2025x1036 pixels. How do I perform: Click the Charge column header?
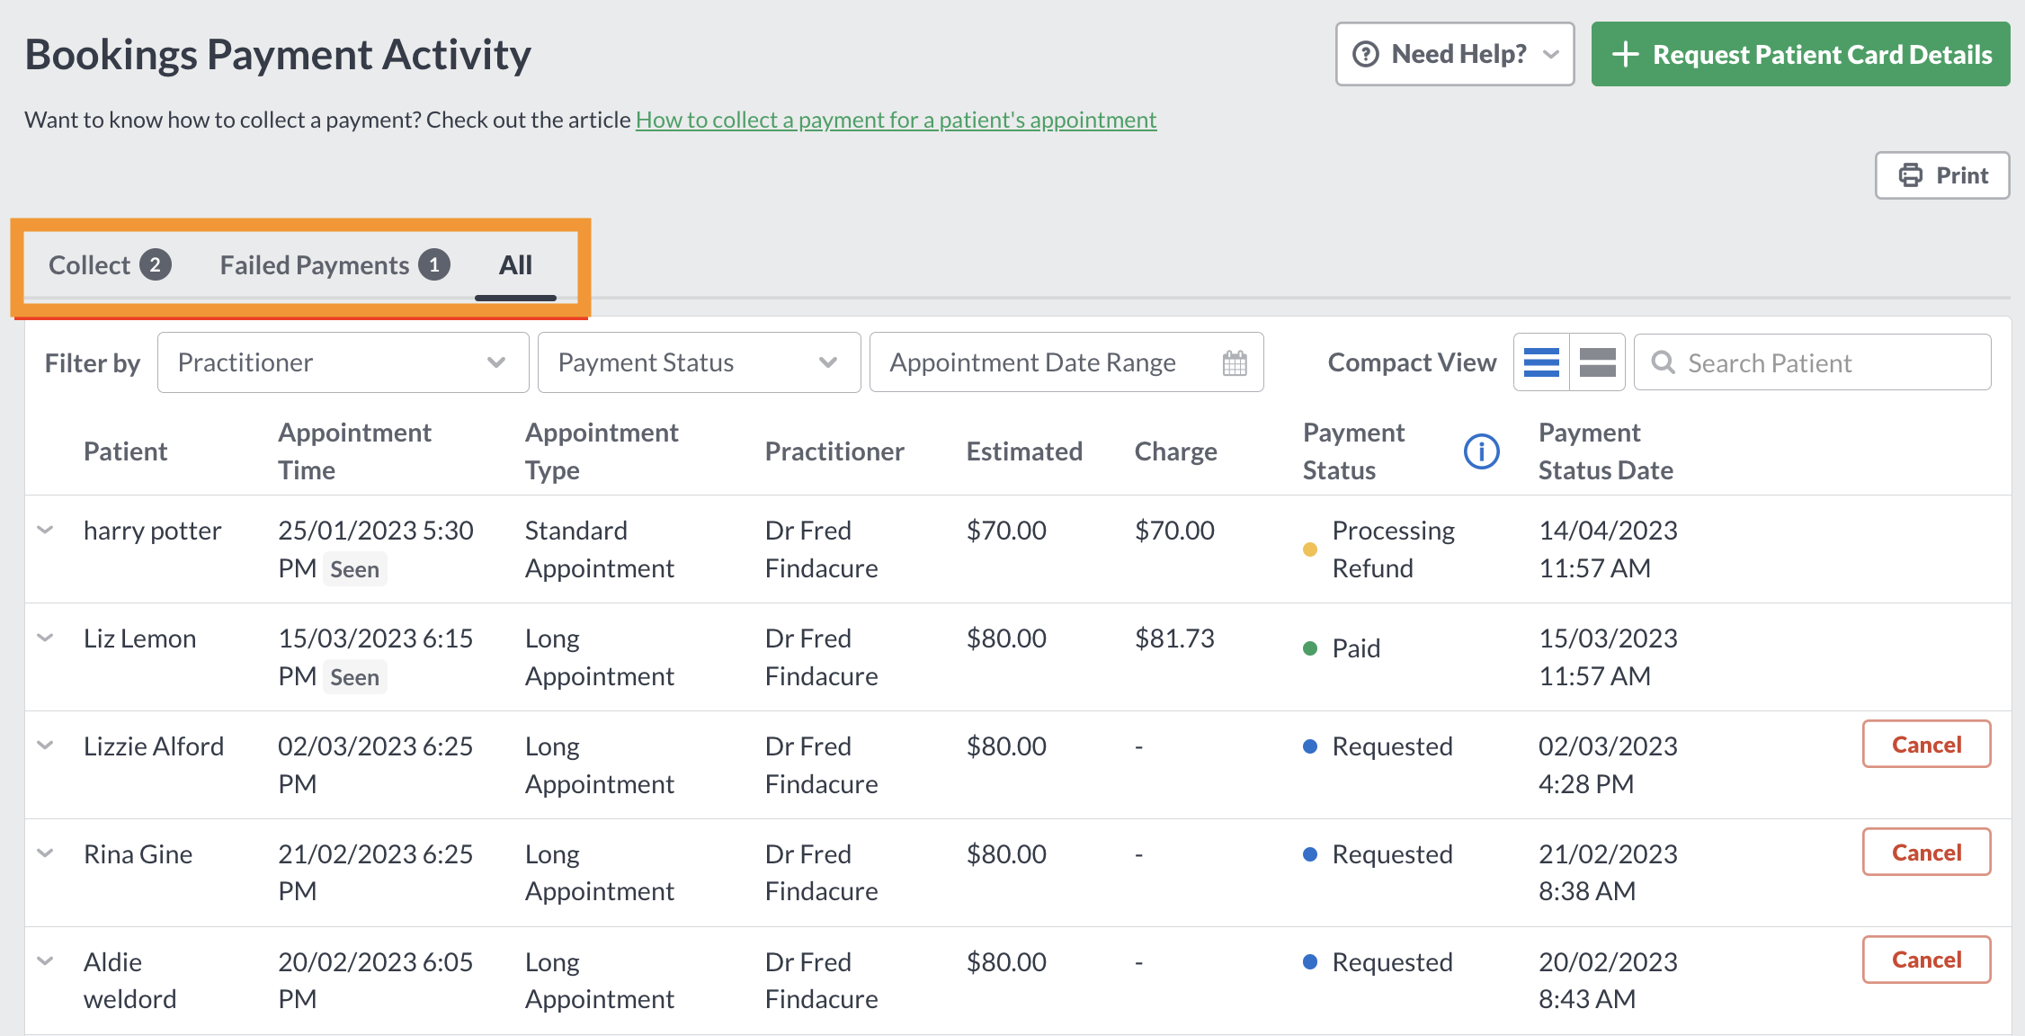pyautogui.click(x=1175, y=451)
